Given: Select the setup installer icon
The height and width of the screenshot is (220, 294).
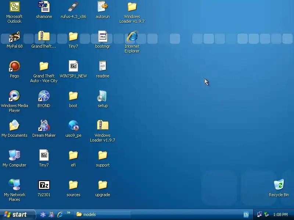Looking at the screenshot, I should [x=102, y=96].
